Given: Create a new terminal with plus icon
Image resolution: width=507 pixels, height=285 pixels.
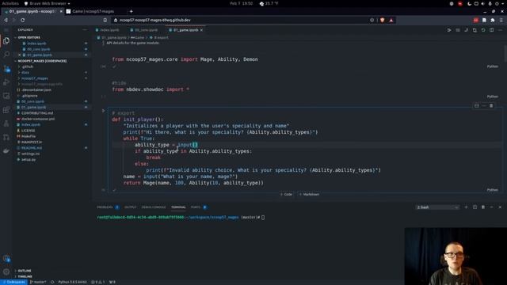Looking at the screenshot, I should pyautogui.click(x=466, y=207).
